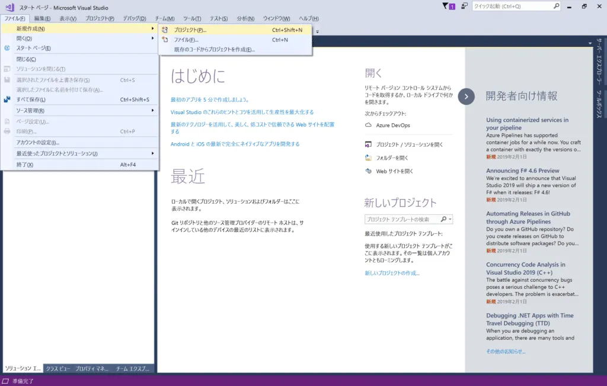Screen dimensions: 607x386
Task: Choose 閉じる(C) in File menu
Action: tap(80, 59)
